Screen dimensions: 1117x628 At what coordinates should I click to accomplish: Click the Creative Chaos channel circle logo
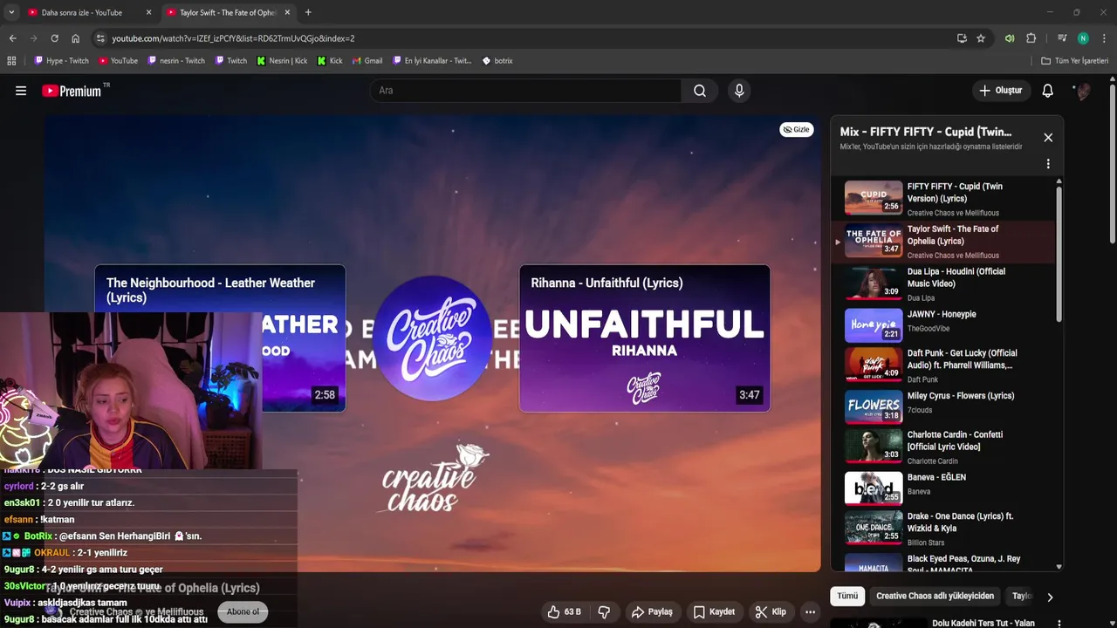click(432, 338)
